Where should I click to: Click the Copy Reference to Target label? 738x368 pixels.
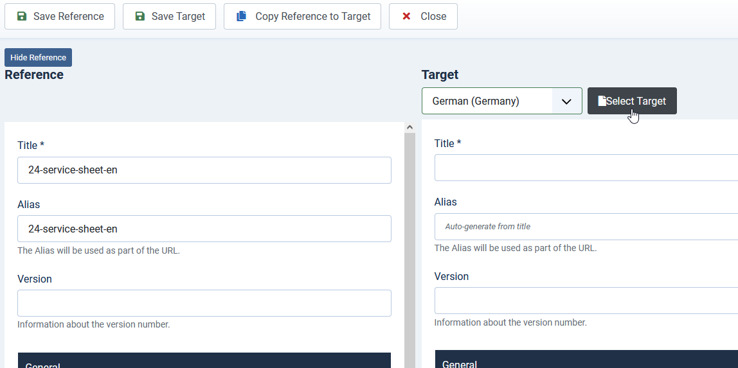coord(313,17)
